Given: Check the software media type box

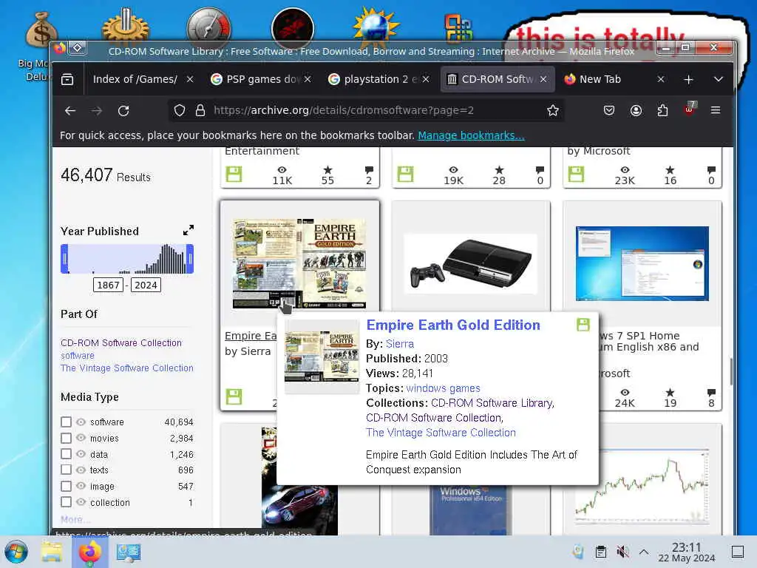Looking at the screenshot, I should click(x=66, y=422).
